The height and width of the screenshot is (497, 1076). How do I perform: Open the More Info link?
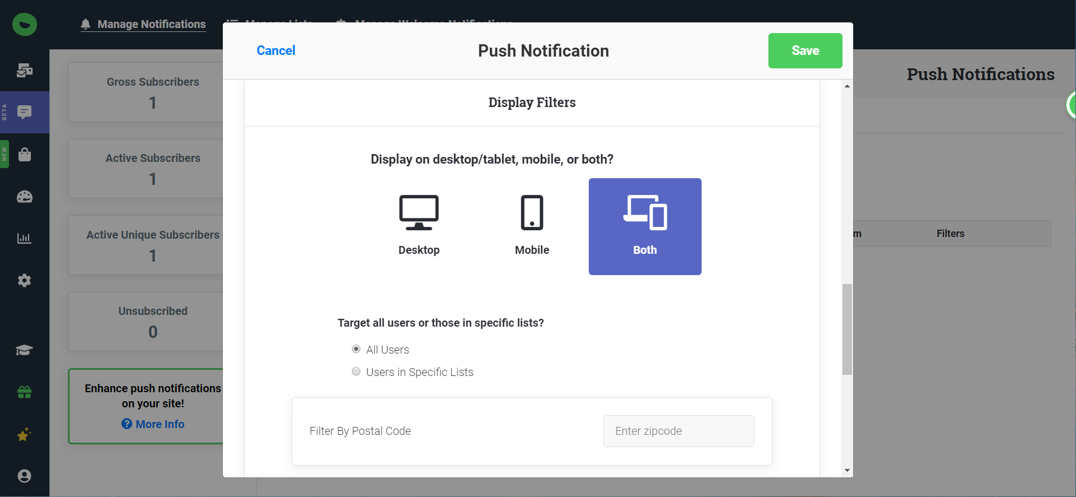[160, 424]
